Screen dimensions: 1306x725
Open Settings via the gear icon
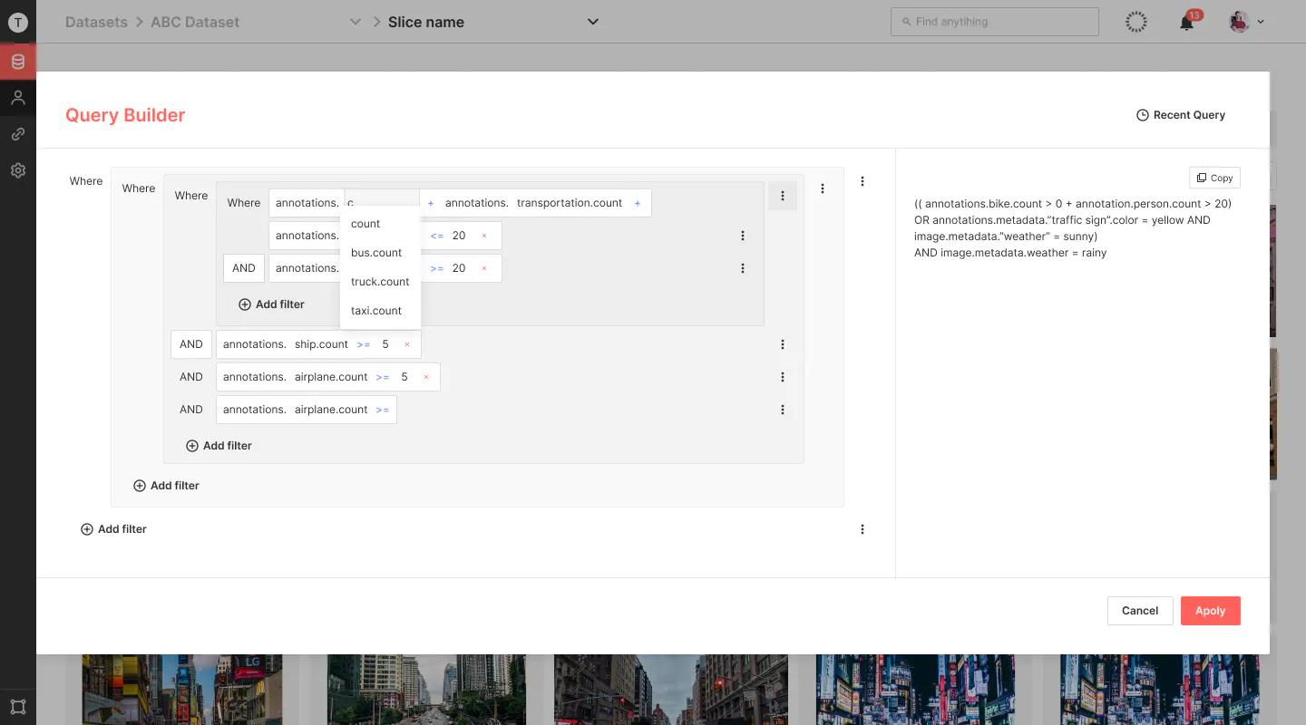pyautogui.click(x=18, y=169)
